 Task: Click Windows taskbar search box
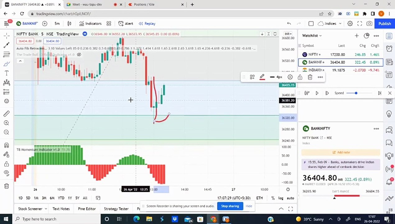[56, 219]
